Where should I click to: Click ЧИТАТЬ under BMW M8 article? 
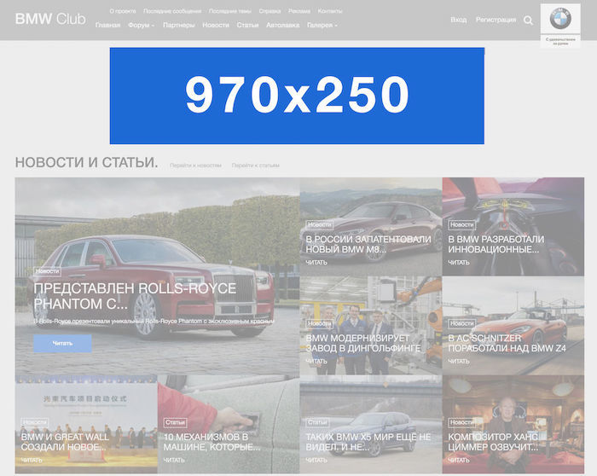coord(316,263)
